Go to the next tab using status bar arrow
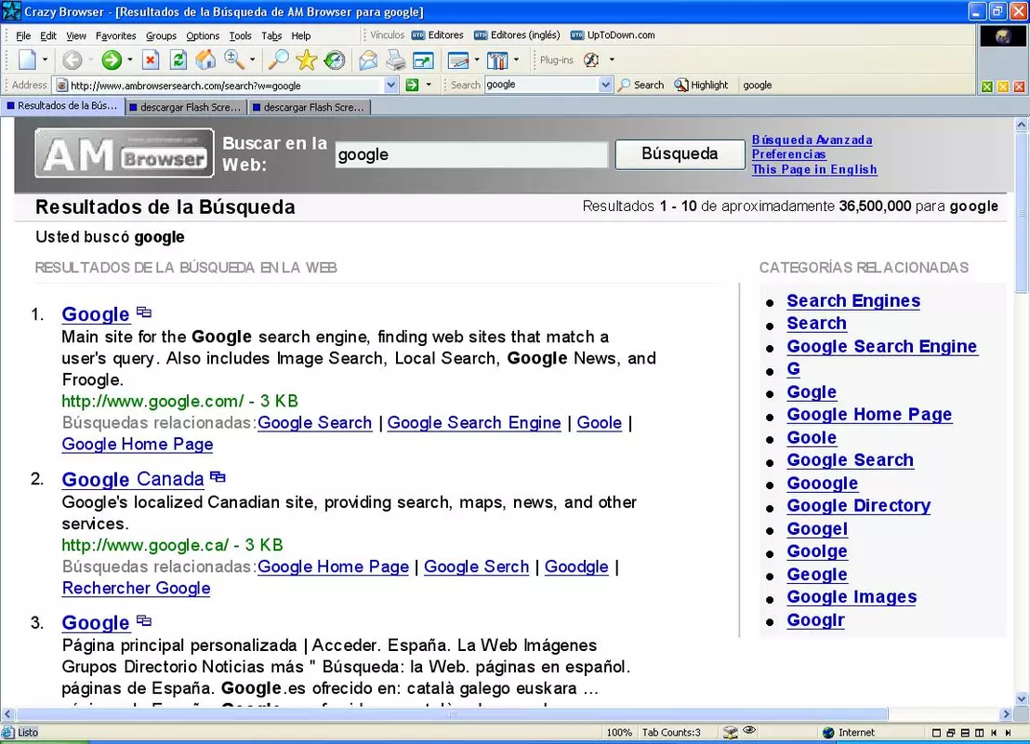The height and width of the screenshot is (744, 1030). 1008,733
